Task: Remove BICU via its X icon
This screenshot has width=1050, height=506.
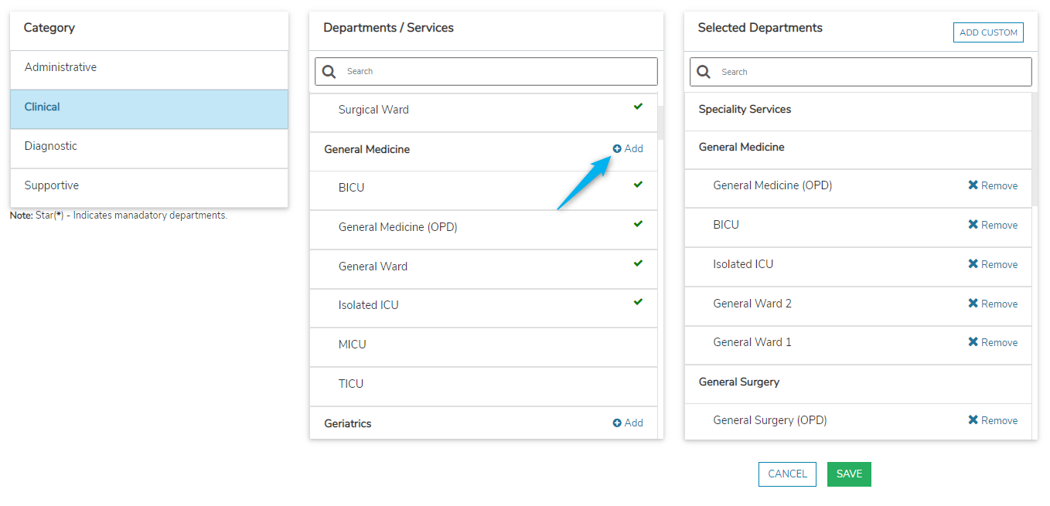Action: pyautogui.click(x=973, y=225)
